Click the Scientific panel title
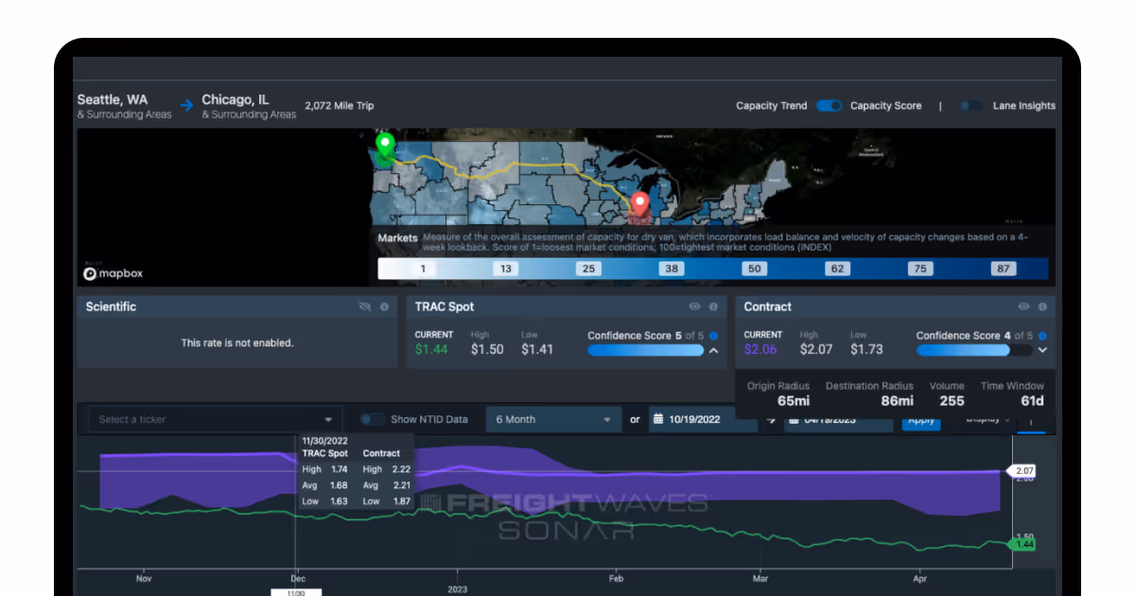Viewport: 1135px width, 596px height. pyautogui.click(x=111, y=307)
